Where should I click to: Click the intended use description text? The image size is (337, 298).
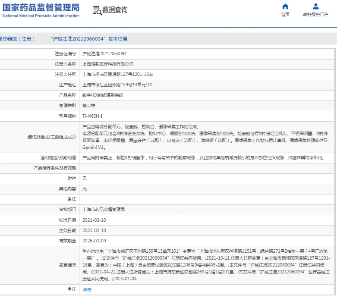tap(204, 158)
